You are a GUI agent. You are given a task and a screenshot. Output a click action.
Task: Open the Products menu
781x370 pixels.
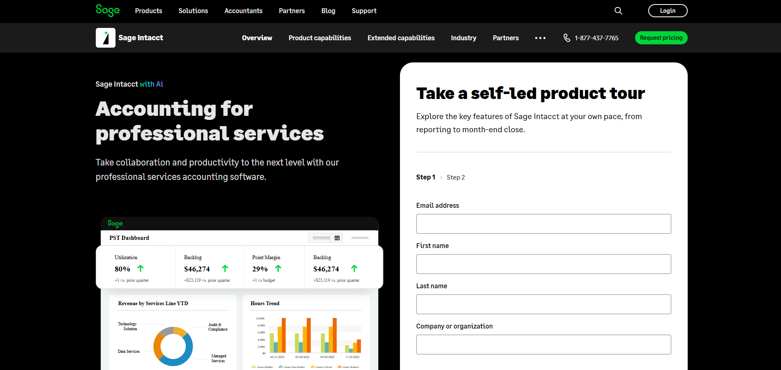pos(148,11)
